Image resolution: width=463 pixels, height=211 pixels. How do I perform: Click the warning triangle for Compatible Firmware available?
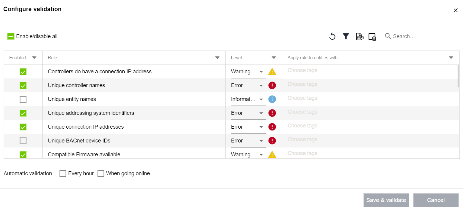click(272, 154)
